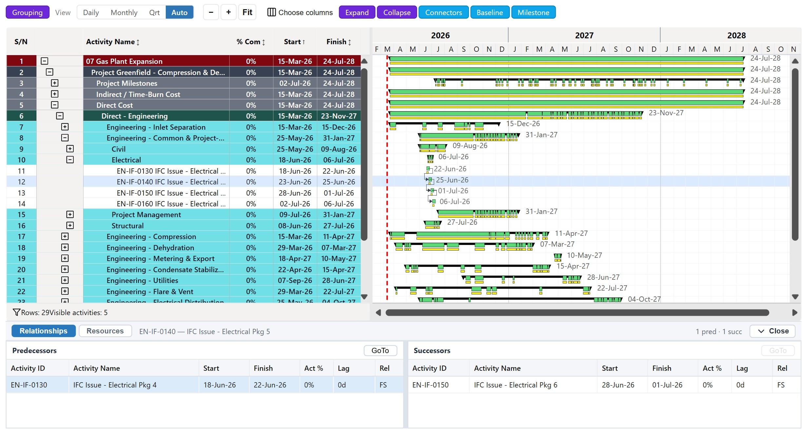Open the Relationships tab
807x433 pixels.
click(x=44, y=331)
